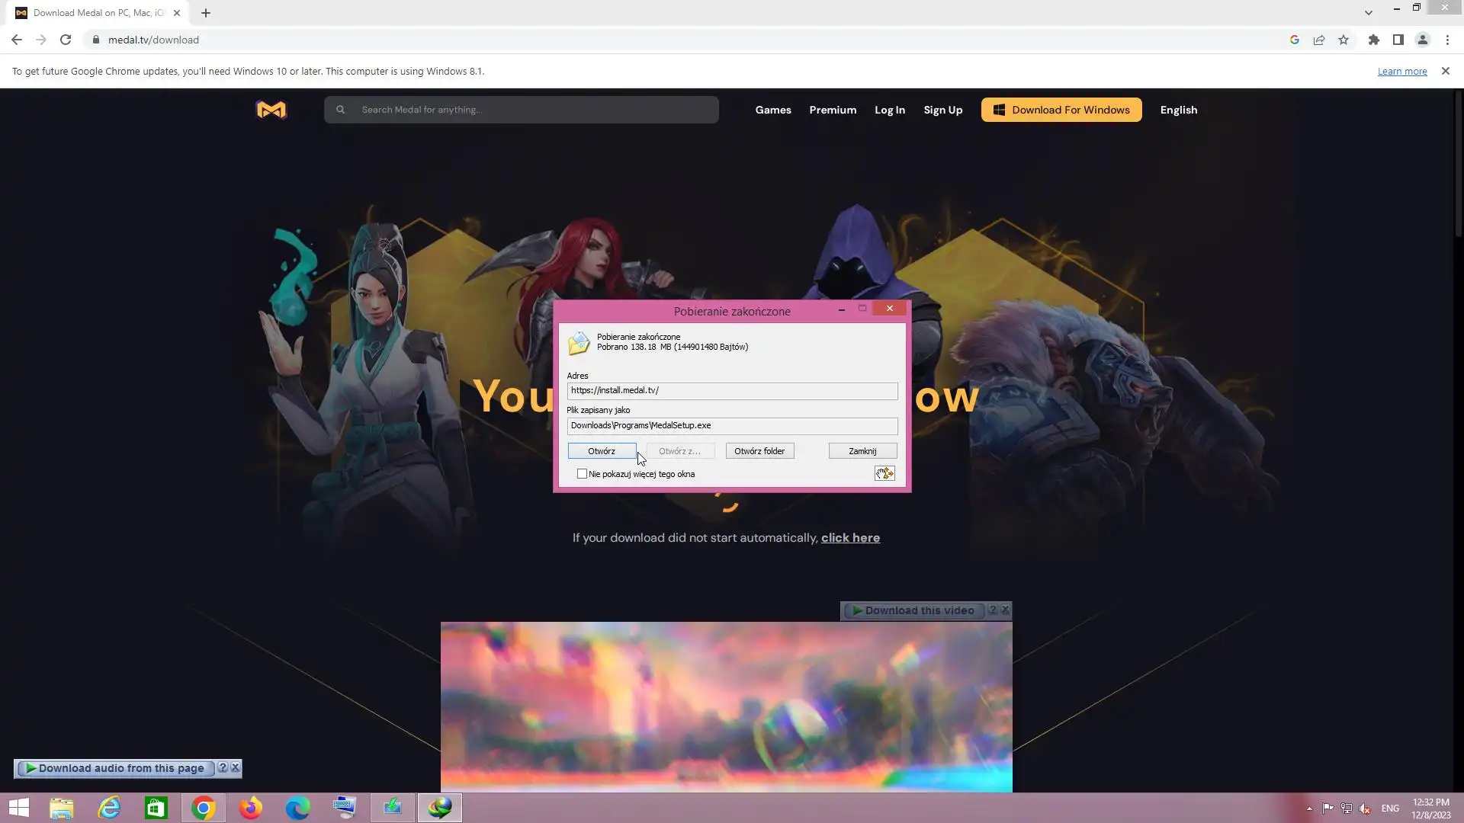Click the bookmark star icon
The image size is (1464, 823).
pyautogui.click(x=1344, y=40)
